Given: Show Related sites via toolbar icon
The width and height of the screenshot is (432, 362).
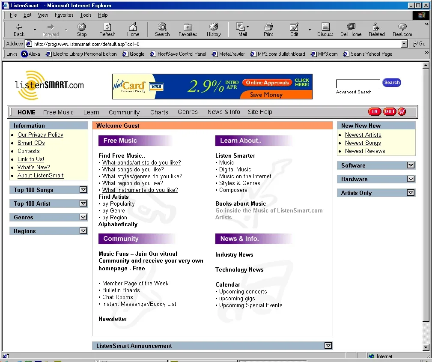Looking at the screenshot, I should click(x=377, y=30).
